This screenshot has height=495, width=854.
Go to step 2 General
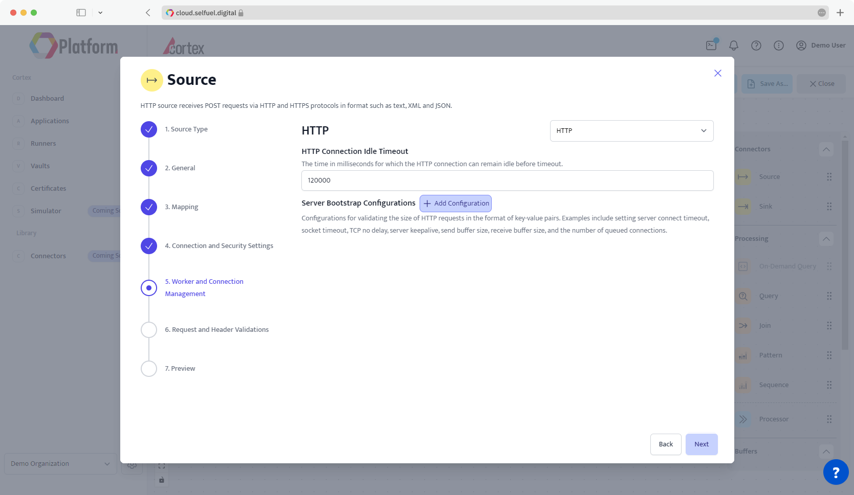point(180,168)
